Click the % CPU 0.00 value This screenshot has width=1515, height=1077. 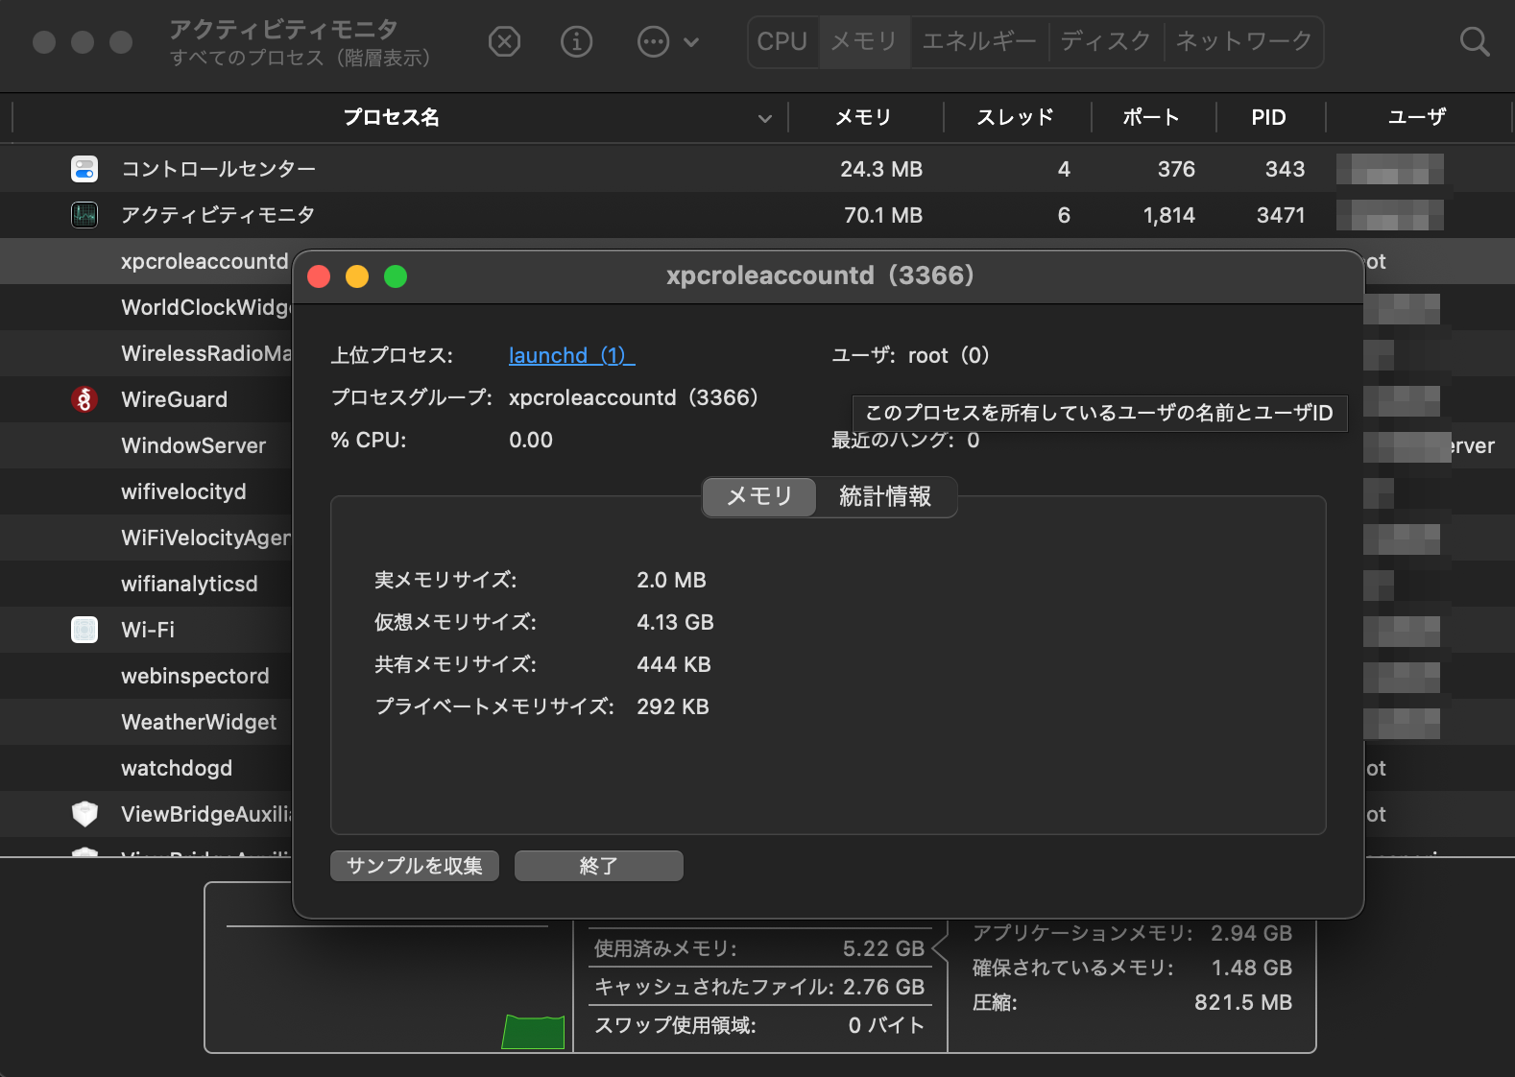point(531,440)
